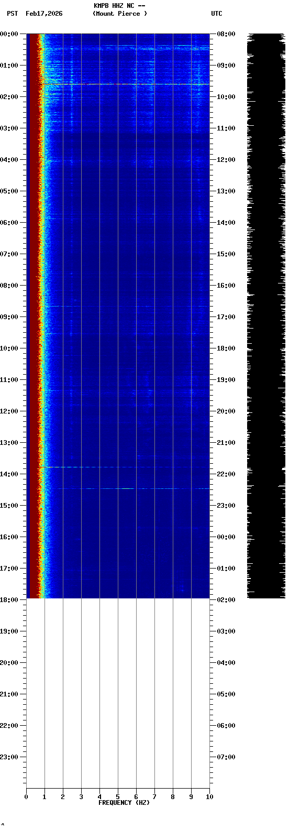Click the UTC '06:00' time label
The width and height of the screenshot is (289, 830).
226,726
